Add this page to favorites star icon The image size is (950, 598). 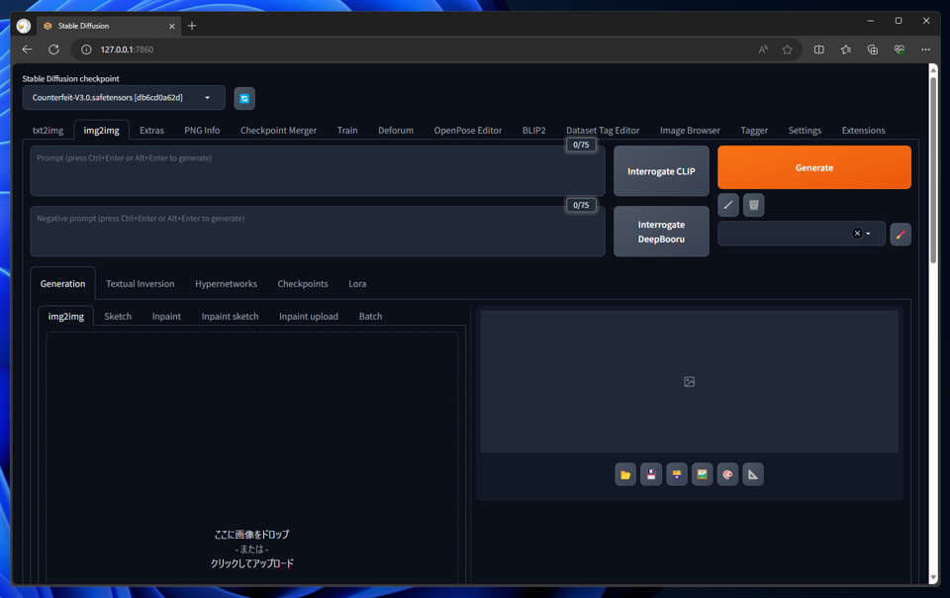787,50
